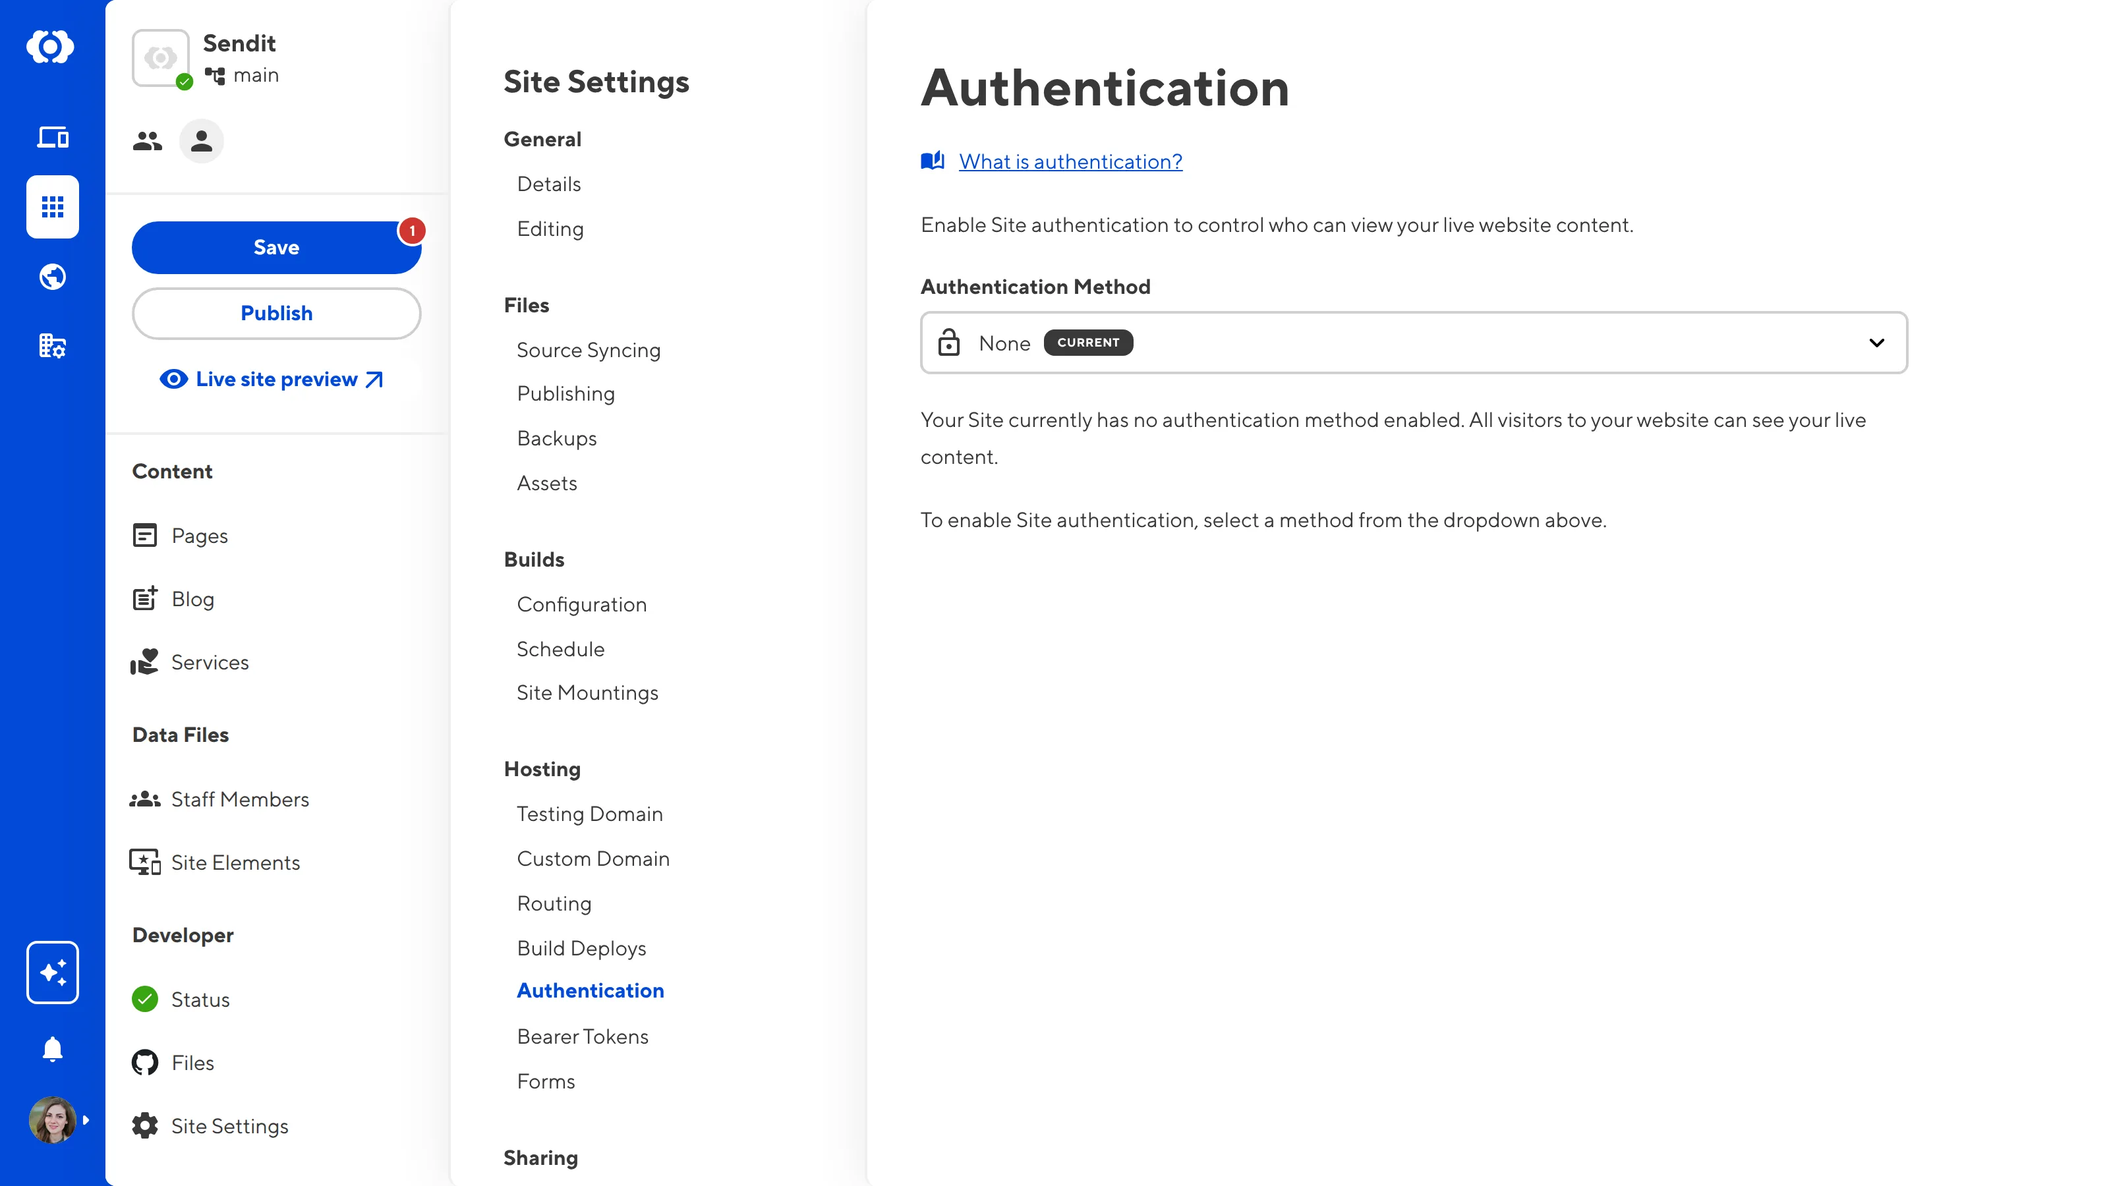Select the apps grid icon

pyautogui.click(x=53, y=206)
